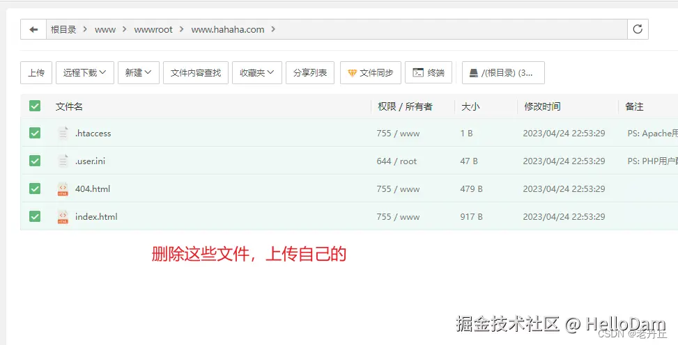Open the .user.ini file name
This screenshot has height=345, width=678.
tap(90, 161)
